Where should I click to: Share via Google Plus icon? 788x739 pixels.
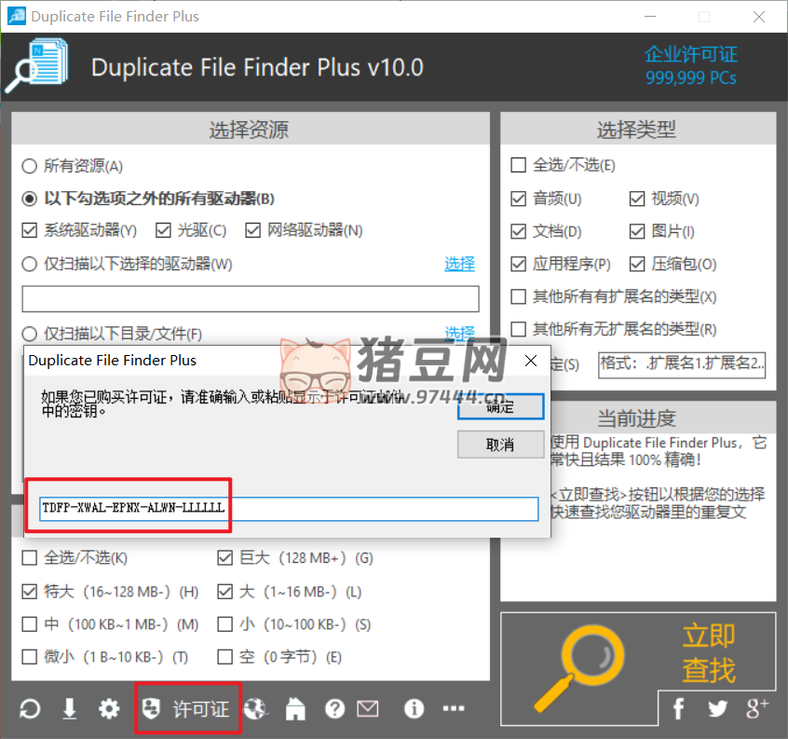757,709
